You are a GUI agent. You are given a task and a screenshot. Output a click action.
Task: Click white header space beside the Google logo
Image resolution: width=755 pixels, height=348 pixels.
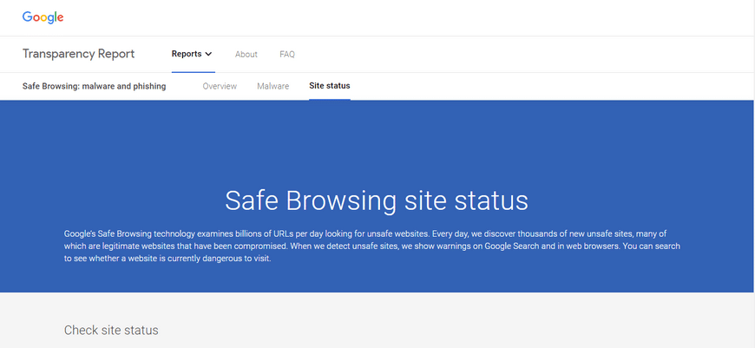click(x=385, y=18)
